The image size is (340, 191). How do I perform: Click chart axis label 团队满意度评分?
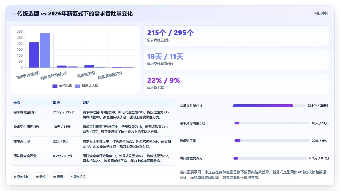point(110,75)
